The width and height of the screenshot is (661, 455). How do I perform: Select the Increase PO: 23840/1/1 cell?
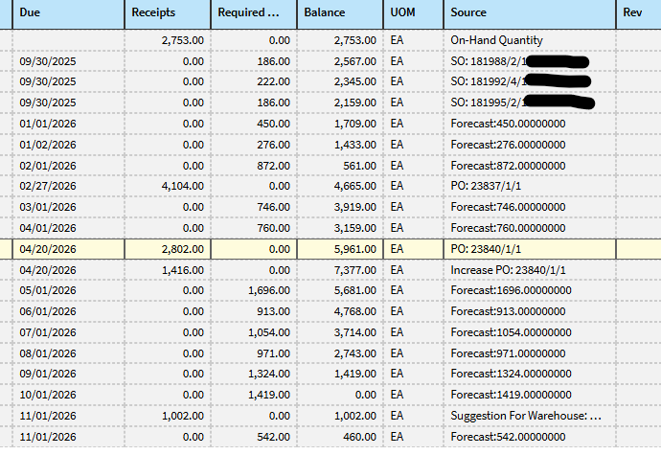tap(530, 270)
